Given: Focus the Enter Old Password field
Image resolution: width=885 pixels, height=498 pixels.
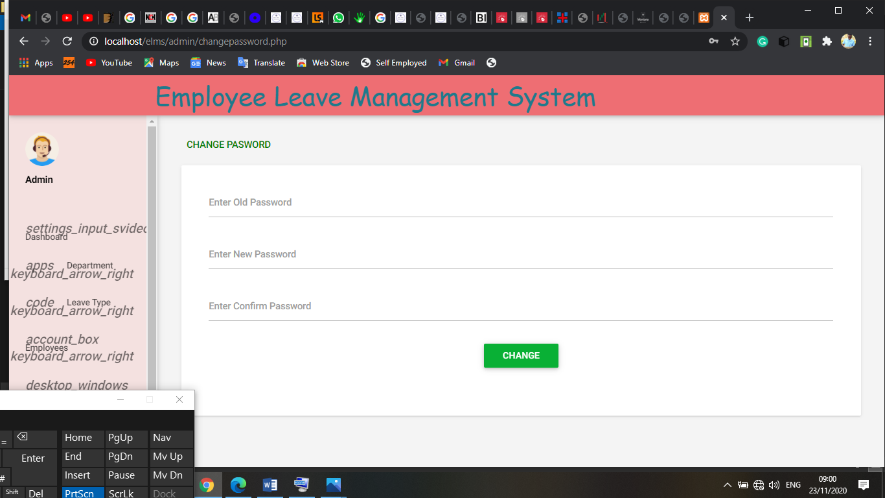Looking at the screenshot, I should point(520,203).
